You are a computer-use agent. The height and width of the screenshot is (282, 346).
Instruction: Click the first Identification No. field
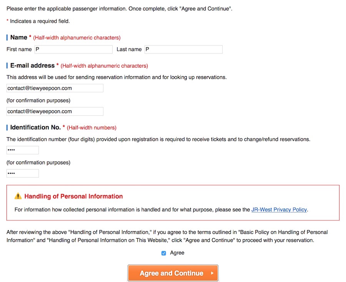click(x=23, y=150)
